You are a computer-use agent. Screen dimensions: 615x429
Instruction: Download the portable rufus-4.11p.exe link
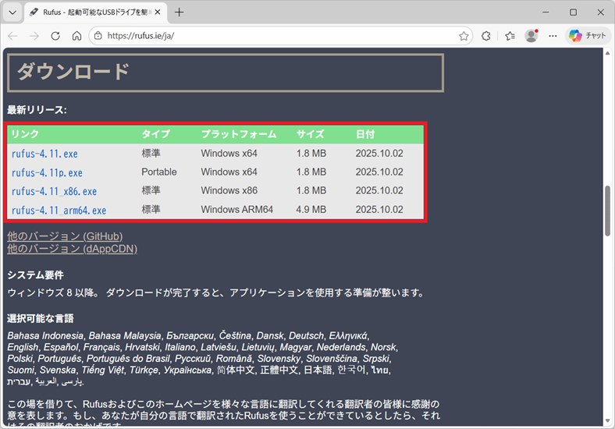47,172
